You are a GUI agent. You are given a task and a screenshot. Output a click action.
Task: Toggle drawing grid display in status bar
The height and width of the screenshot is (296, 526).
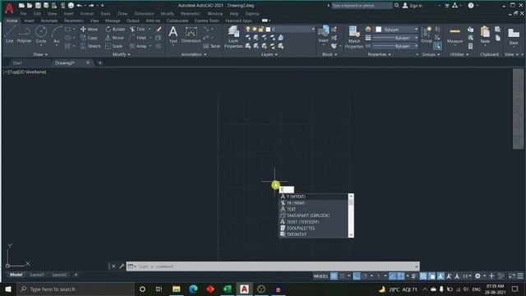pyautogui.click(x=334, y=276)
